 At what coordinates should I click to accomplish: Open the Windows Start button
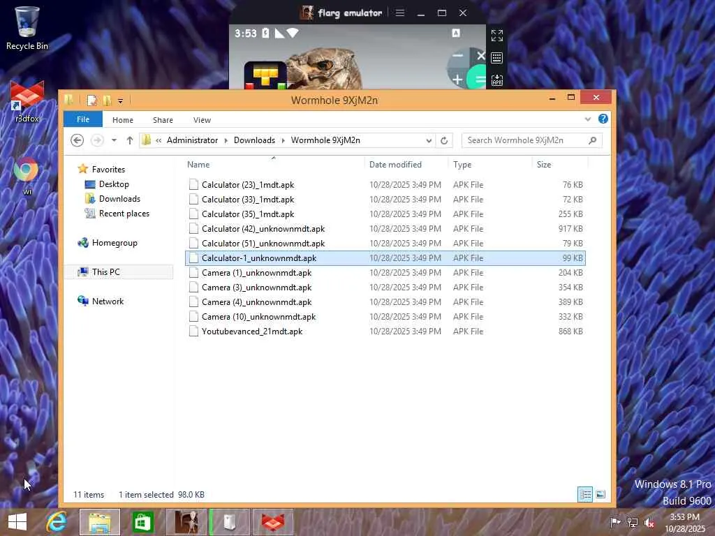[17, 522]
